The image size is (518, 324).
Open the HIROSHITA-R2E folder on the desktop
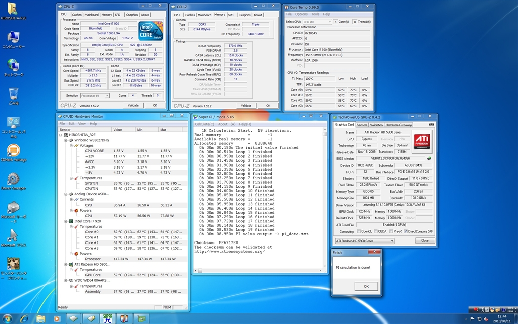(x=14, y=9)
